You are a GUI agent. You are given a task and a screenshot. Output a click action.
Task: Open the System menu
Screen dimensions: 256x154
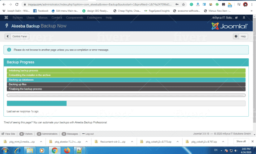click(18, 18)
